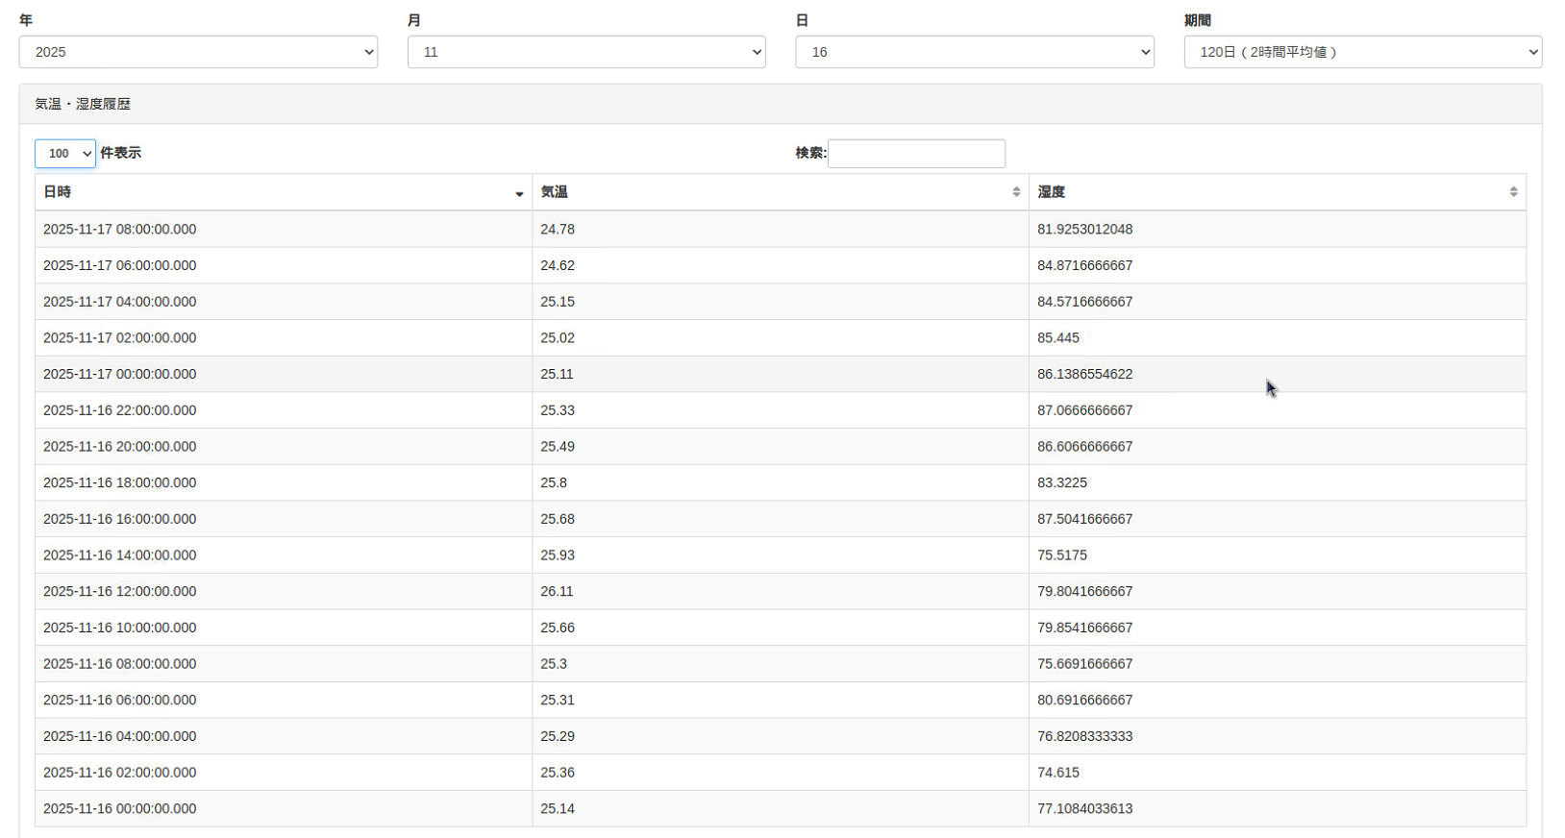The height and width of the screenshot is (838, 1565).
Task: Expand the 期間 period dropdown
Action: click(1362, 52)
